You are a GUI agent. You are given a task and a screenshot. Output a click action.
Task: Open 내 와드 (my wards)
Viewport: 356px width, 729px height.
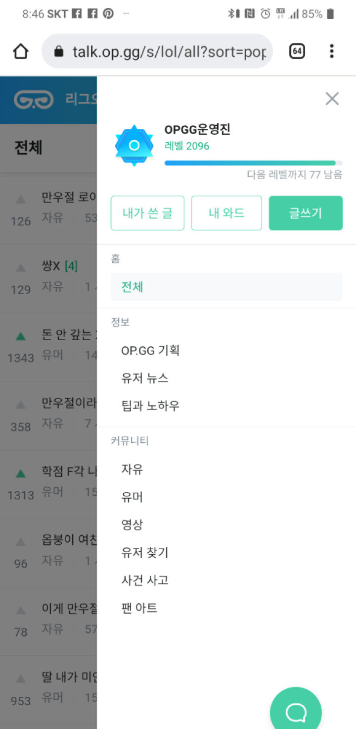point(226,213)
